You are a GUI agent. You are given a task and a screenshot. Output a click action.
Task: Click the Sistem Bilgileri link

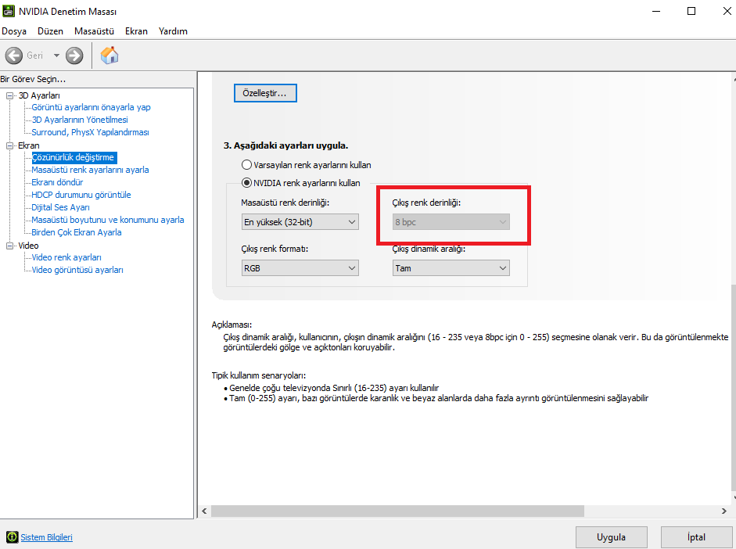46,537
